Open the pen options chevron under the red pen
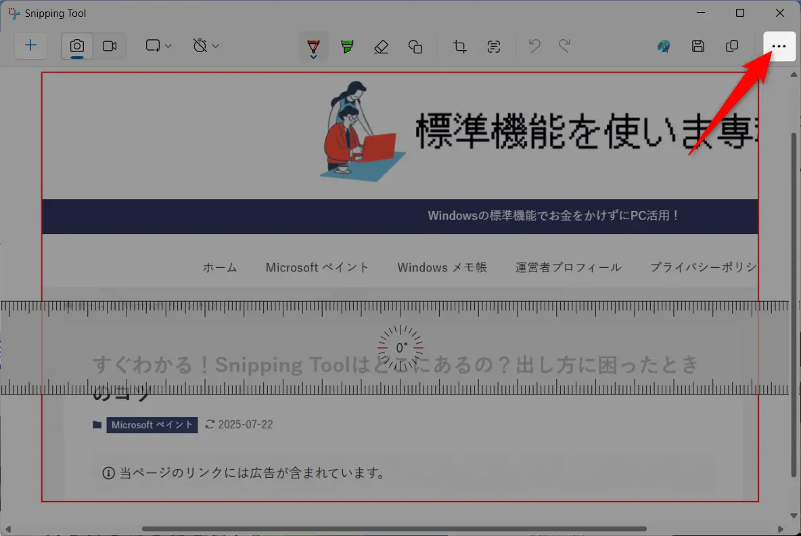Image resolution: width=801 pixels, height=536 pixels. (x=313, y=57)
